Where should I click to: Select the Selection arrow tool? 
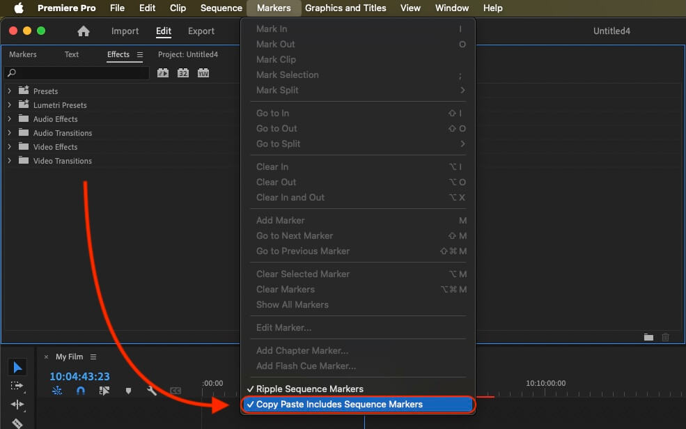(17, 367)
